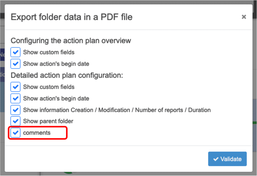Disable Show custom fields under detailed configuration
Viewport: 257px width, 176px height.
click(16, 87)
